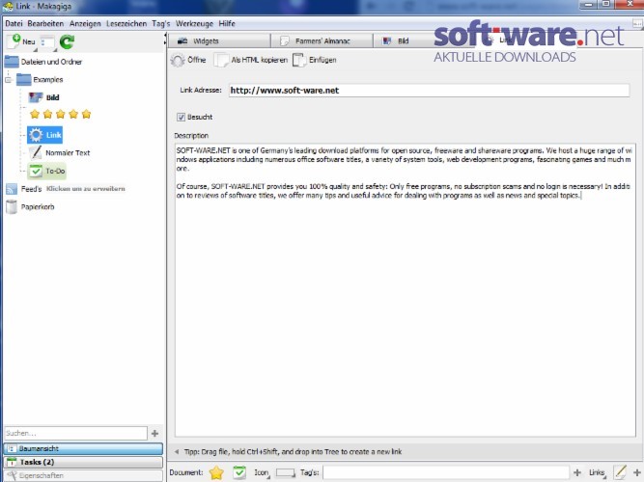
Task: Collapse the Examples tree node
Action: coord(9,80)
